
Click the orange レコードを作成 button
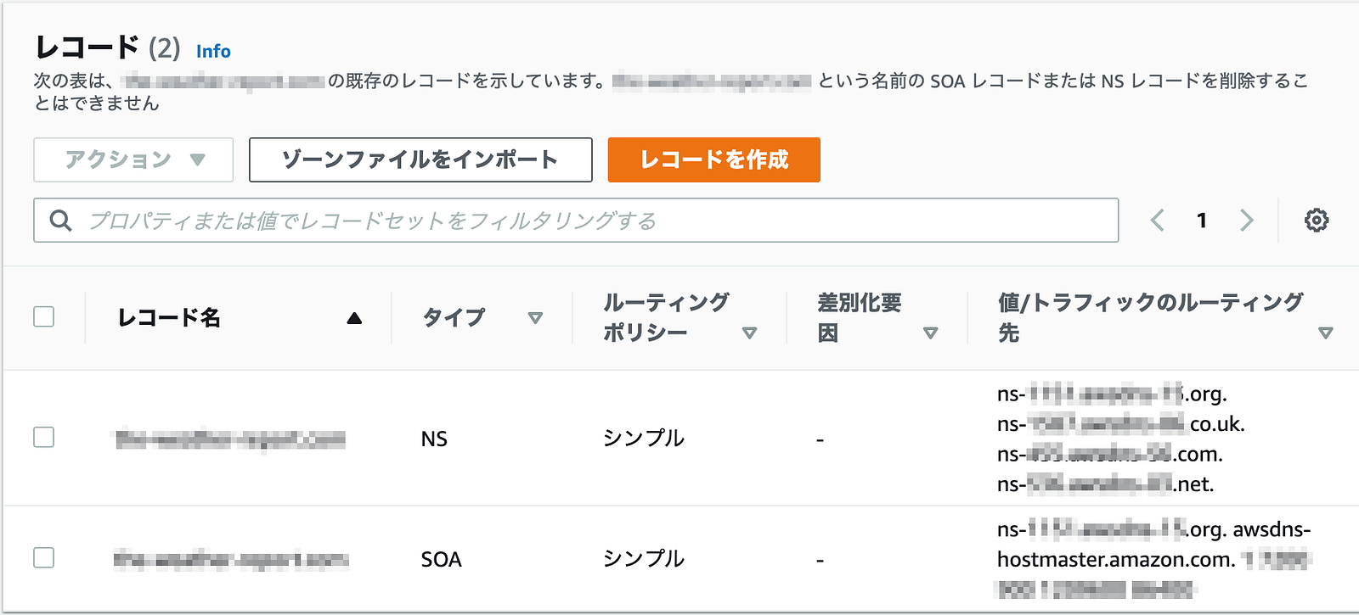tap(713, 159)
